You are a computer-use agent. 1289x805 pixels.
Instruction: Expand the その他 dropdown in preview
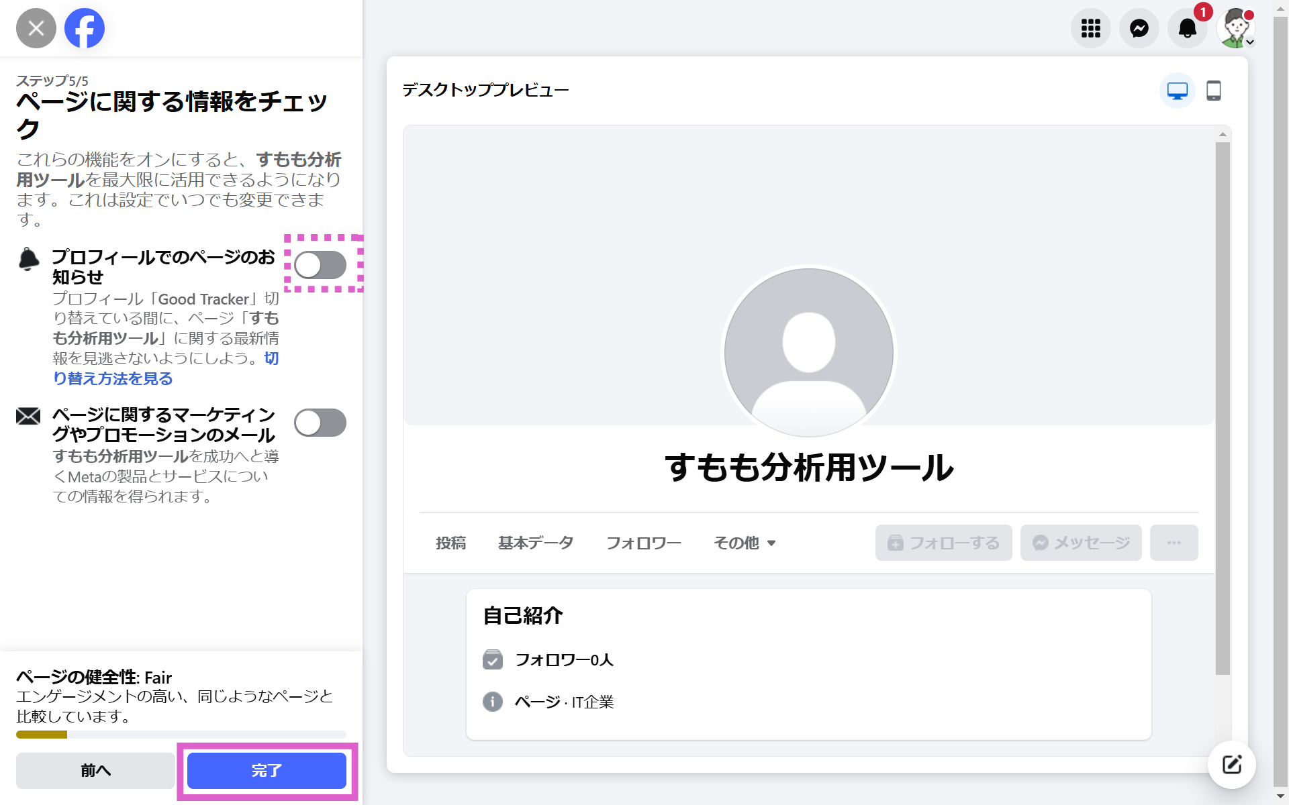click(745, 543)
